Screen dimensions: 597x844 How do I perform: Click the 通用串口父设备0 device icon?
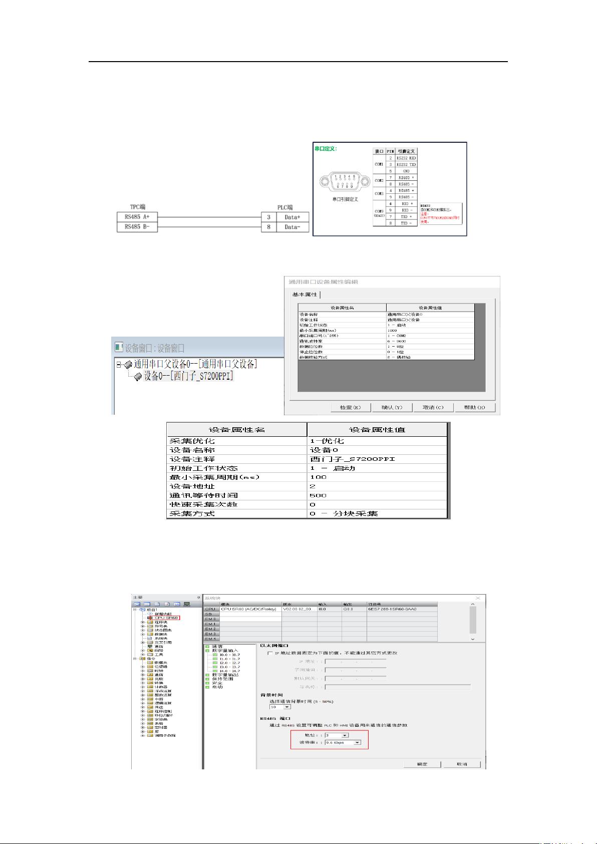128,365
